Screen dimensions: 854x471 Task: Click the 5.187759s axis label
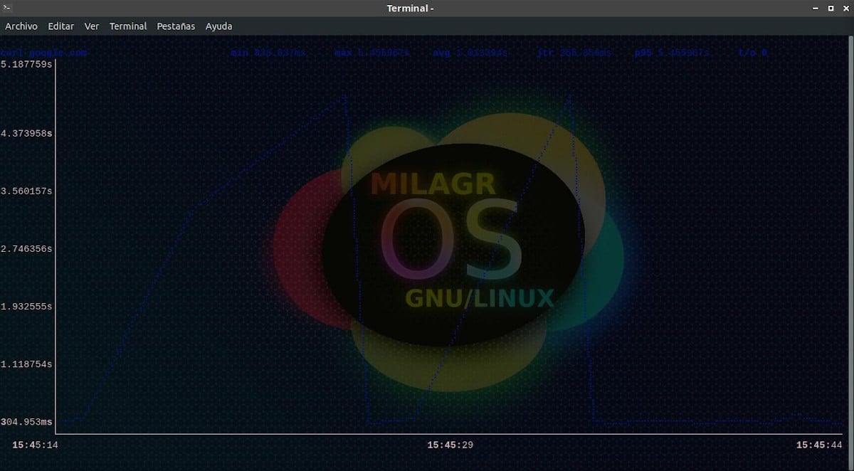(x=27, y=64)
